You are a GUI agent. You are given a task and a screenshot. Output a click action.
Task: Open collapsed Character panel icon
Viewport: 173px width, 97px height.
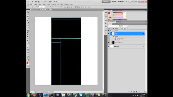pos(106,30)
